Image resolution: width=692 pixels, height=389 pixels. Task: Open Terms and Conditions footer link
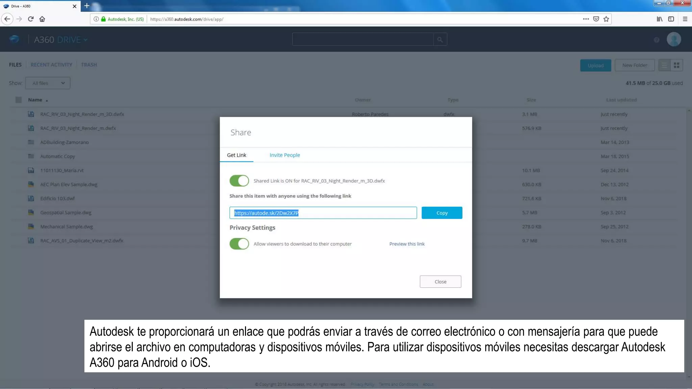(398, 384)
